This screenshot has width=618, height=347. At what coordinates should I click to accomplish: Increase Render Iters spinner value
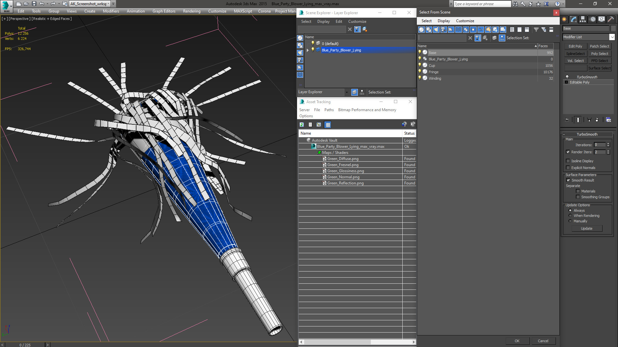click(x=608, y=151)
